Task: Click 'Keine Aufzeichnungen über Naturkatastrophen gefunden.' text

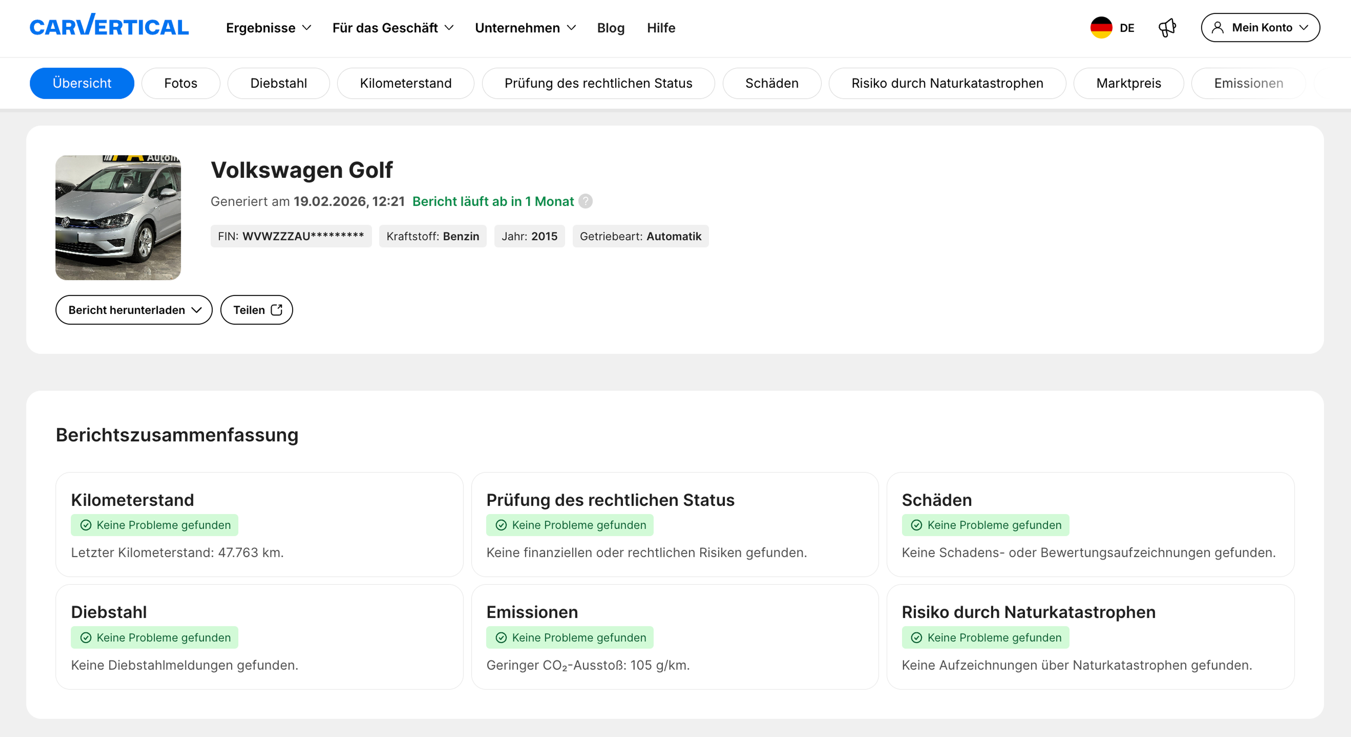Action: (x=1077, y=665)
